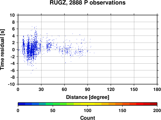Click the x-axis tick label 60
The image size is (161, 120).
click(64, 89)
